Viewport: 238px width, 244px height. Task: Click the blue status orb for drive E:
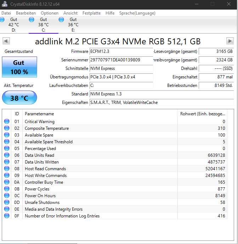point(61,20)
